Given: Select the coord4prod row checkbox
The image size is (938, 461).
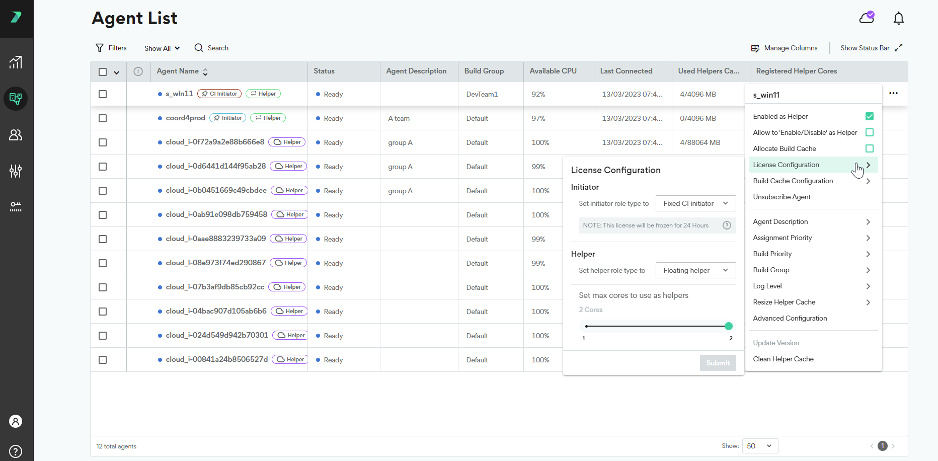Looking at the screenshot, I should click(x=103, y=118).
